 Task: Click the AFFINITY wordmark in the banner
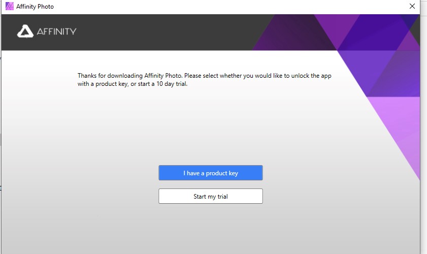56,31
